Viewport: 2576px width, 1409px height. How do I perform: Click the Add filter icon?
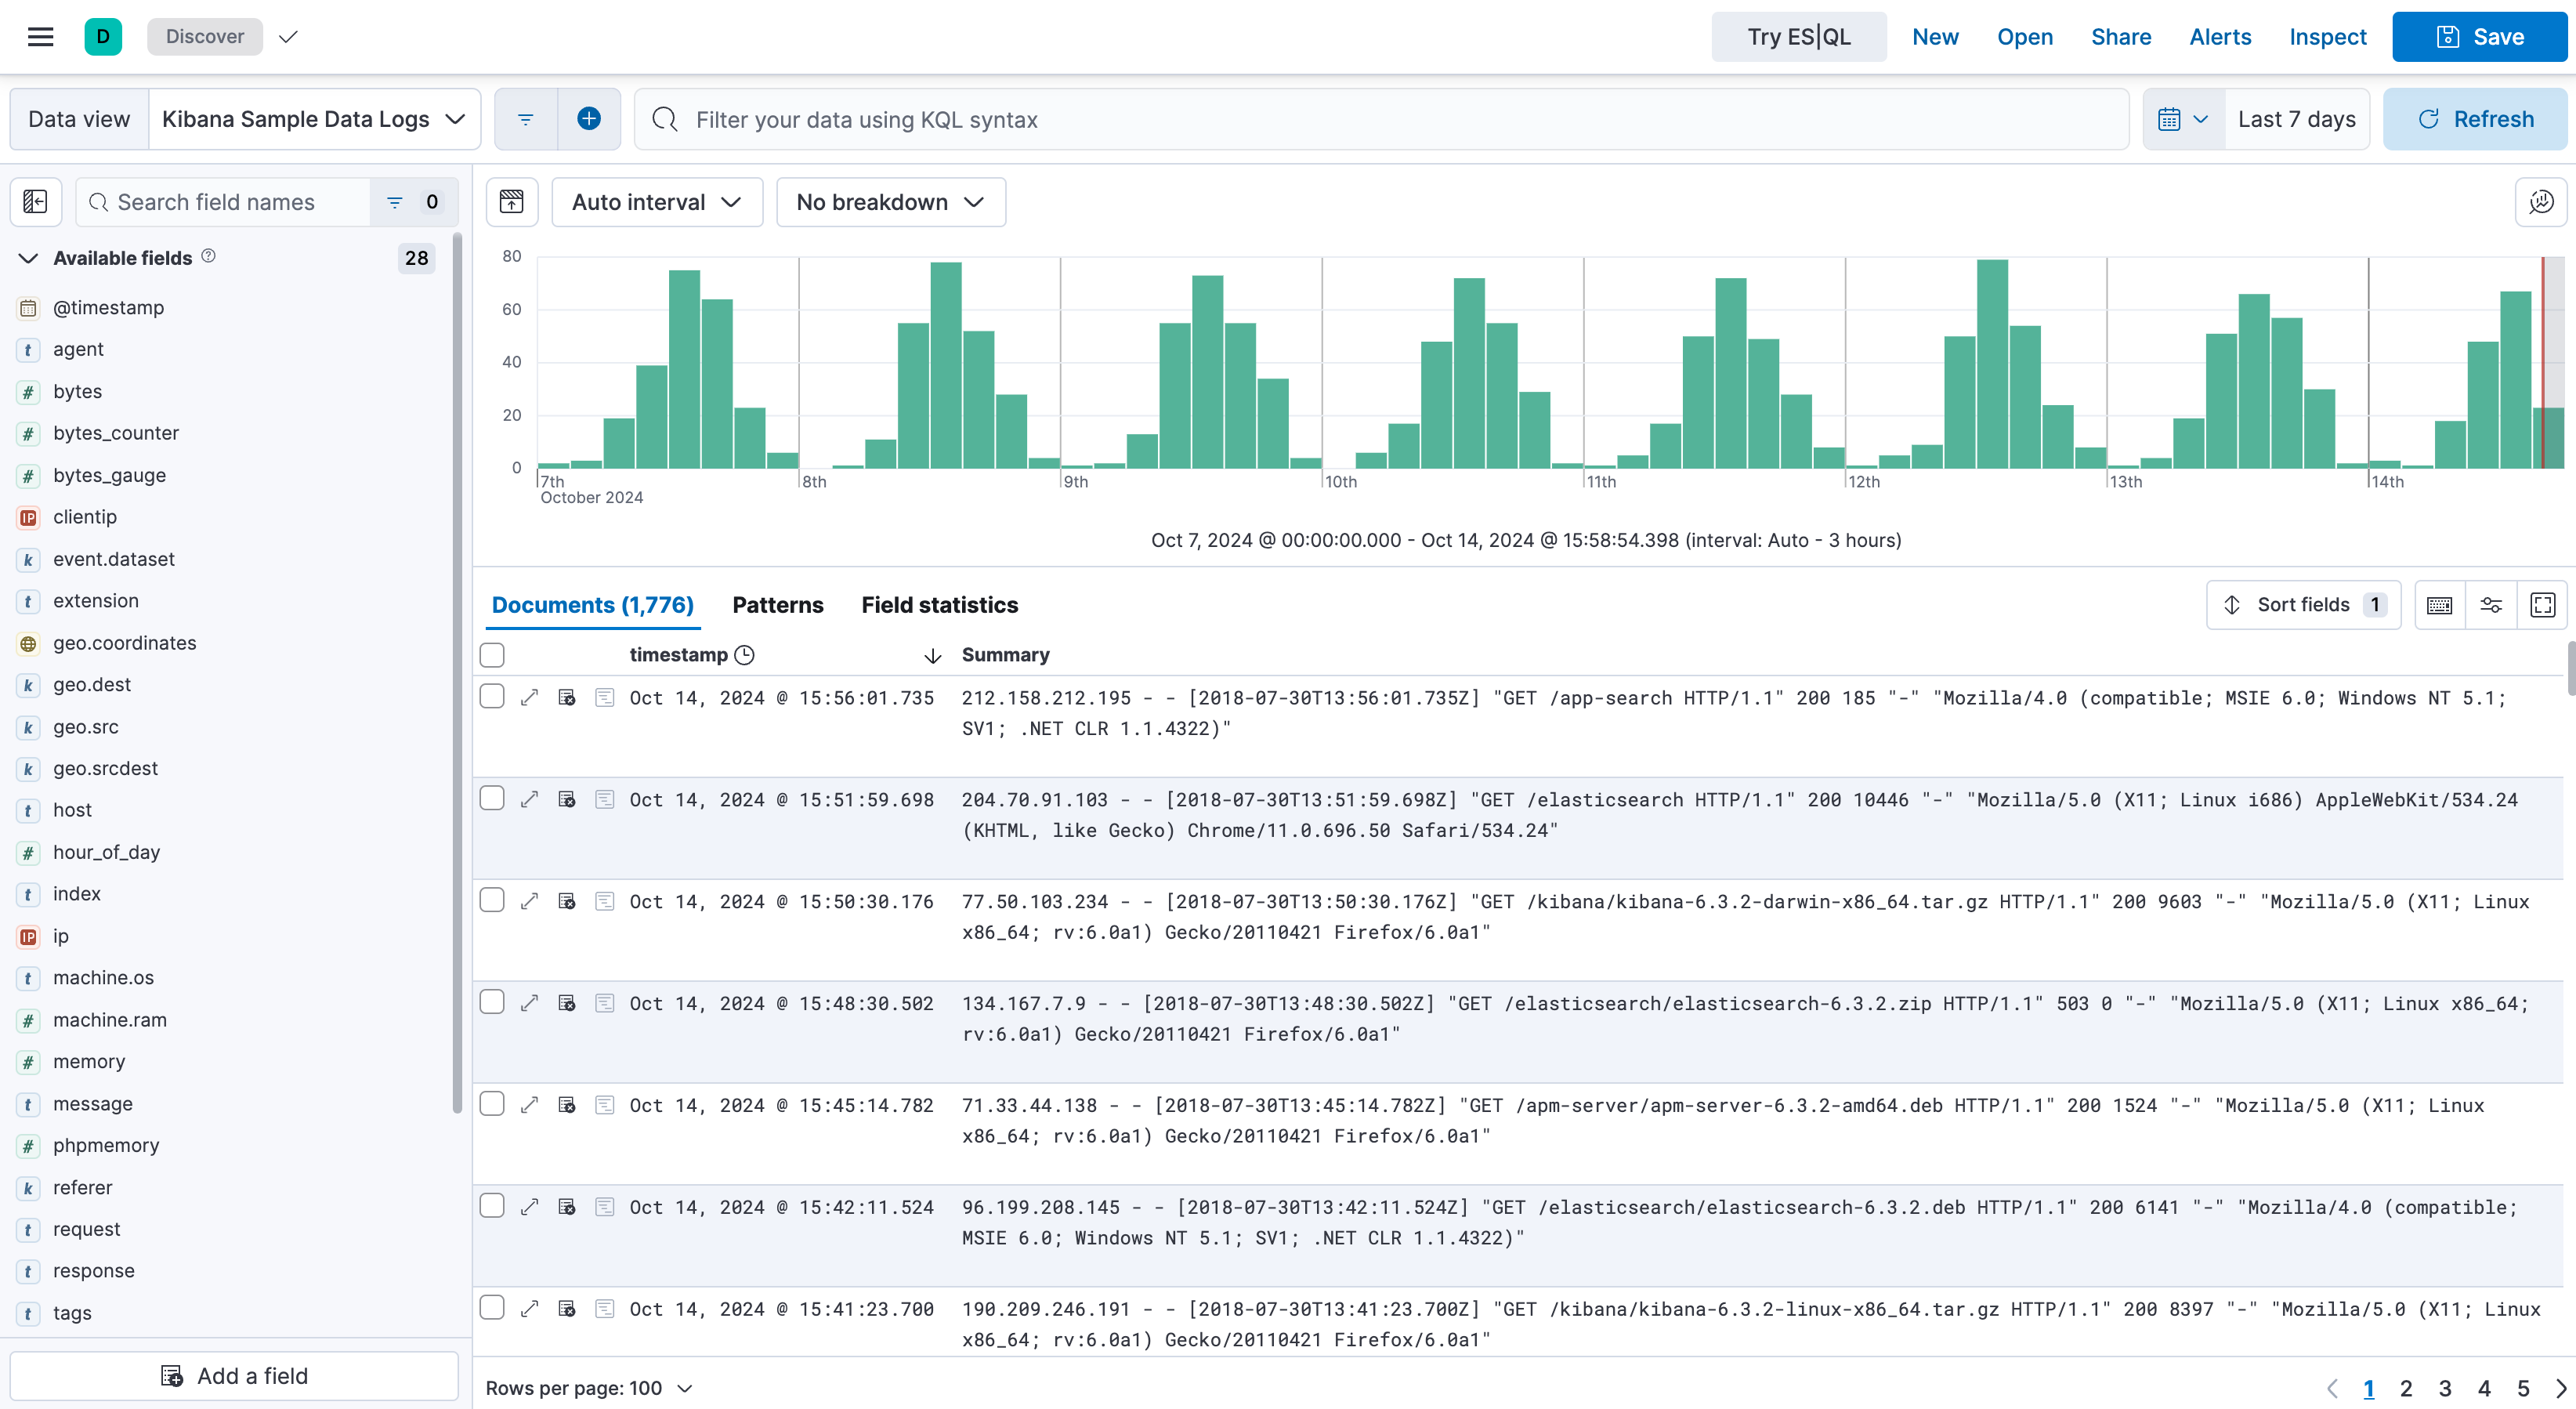click(x=588, y=118)
